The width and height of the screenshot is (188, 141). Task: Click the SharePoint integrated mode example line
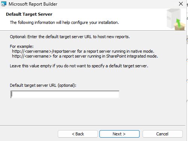point(85,56)
